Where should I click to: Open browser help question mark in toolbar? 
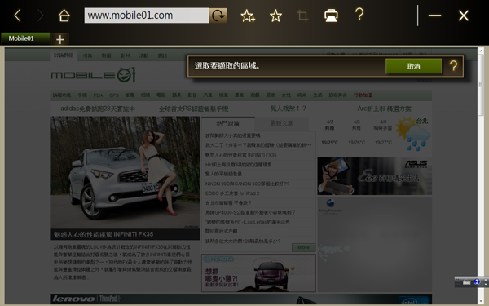(x=359, y=14)
